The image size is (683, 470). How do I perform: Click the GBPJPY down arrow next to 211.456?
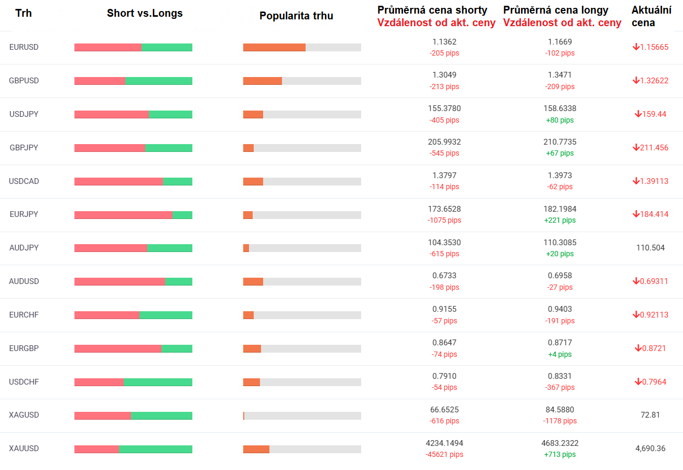tap(636, 148)
